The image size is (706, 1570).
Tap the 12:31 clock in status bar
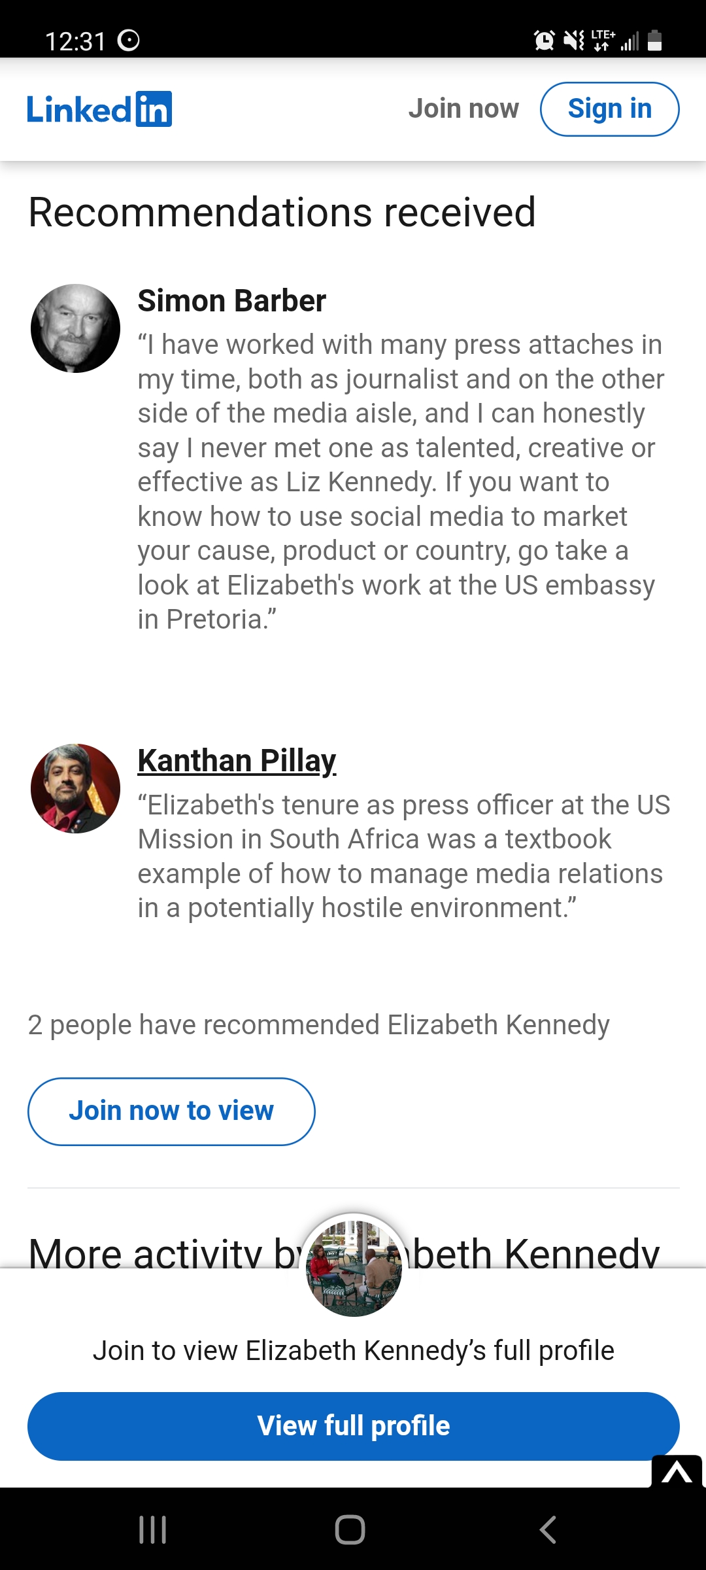point(75,41)
